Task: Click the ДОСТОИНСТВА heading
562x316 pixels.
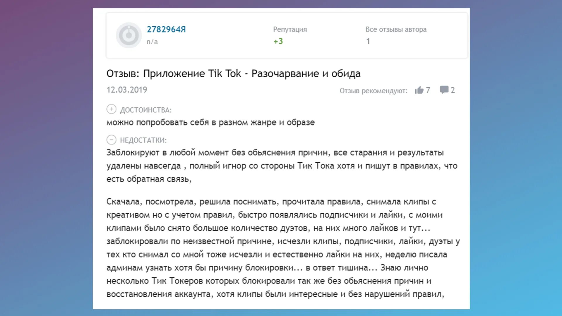Action: tap(146, 110)
